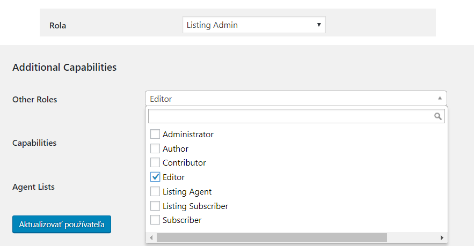Tick the Listing Agent checkbox
The height and width of the screenshot is (246, 474).
155,191
